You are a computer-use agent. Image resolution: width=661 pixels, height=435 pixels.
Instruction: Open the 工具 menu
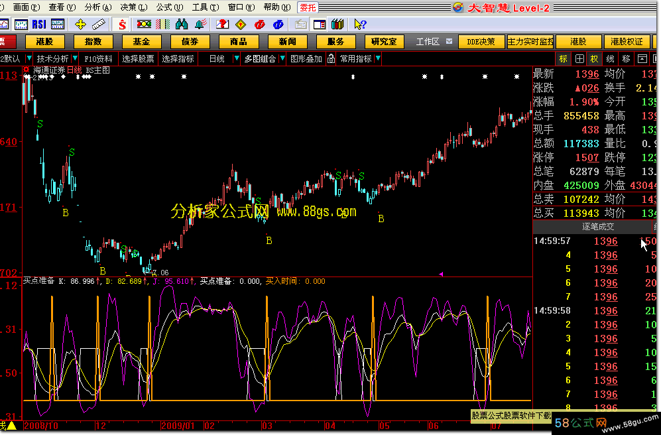tap(206, 7)
